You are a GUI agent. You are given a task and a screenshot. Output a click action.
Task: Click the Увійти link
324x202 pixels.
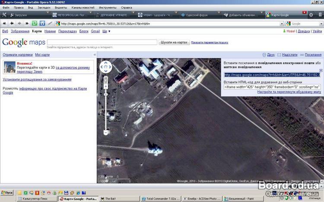tap(317, 31)
